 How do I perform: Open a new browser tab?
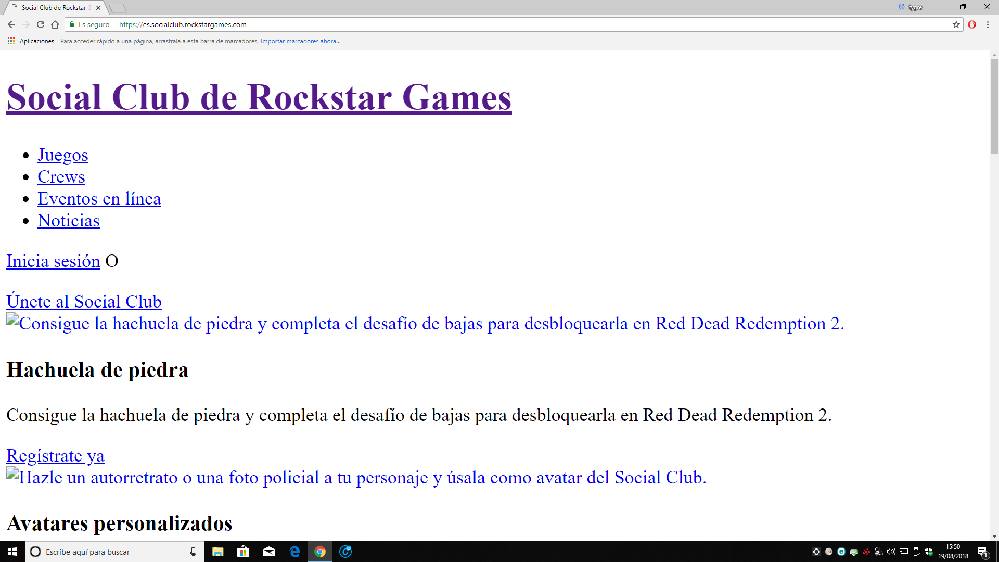[118, 8]
